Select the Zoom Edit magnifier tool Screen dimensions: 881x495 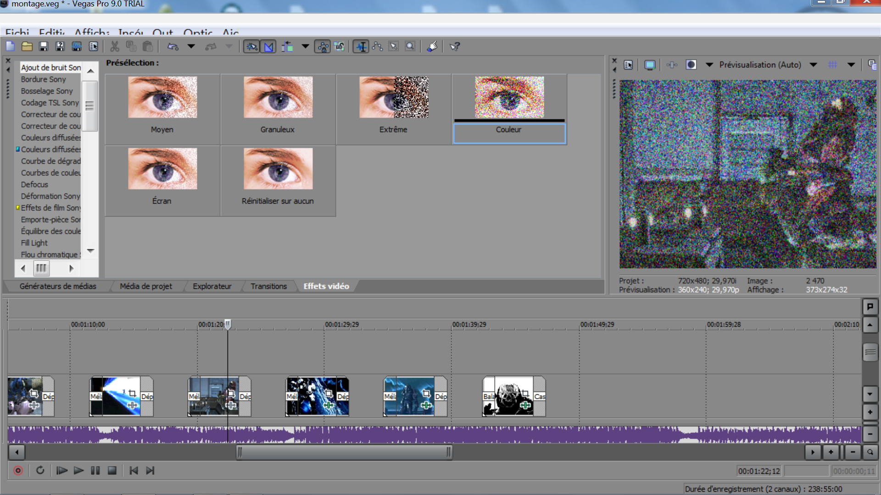coord(410,46)
